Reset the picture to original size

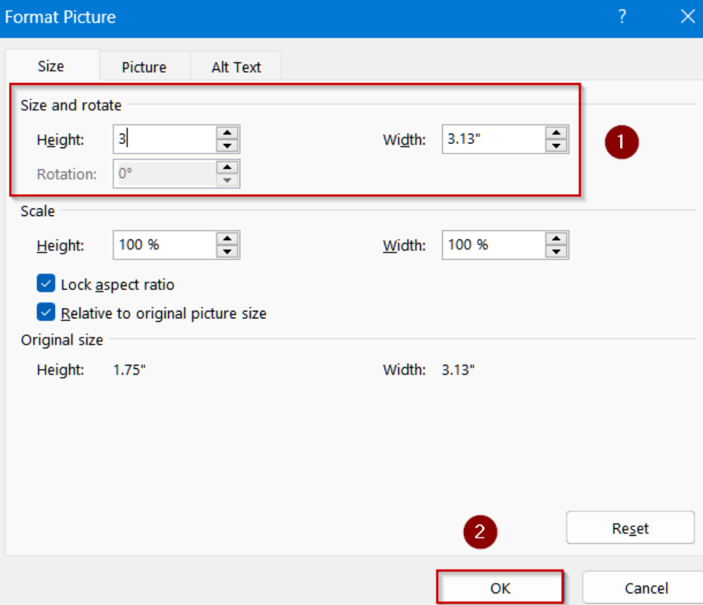point(630,527)
